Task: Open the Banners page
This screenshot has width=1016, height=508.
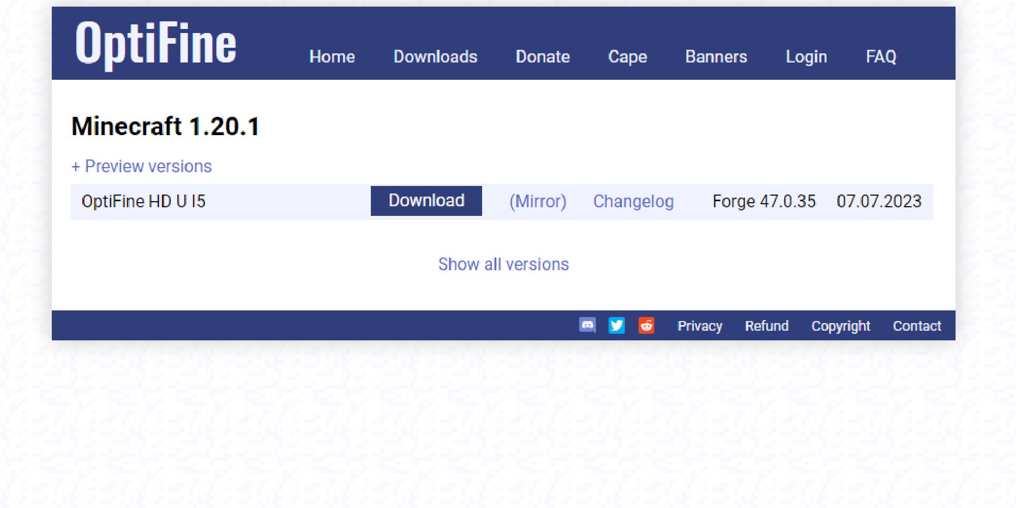Action: tap(716, 56)
